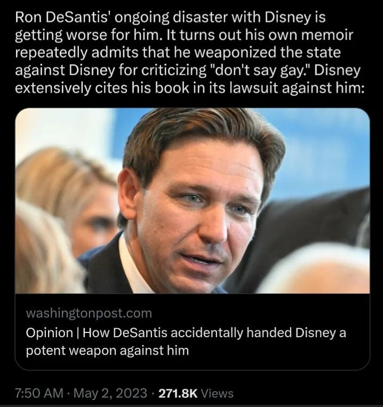
Task: Click the washingtonpost.com domain text
Action: pyautogui.click(x=89, y=313)
